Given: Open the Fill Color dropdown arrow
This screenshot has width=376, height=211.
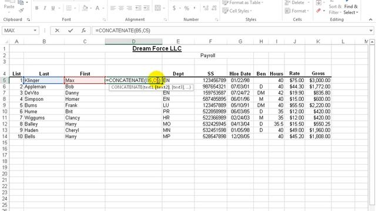Looking at the screenshot, I should point(90,8).
